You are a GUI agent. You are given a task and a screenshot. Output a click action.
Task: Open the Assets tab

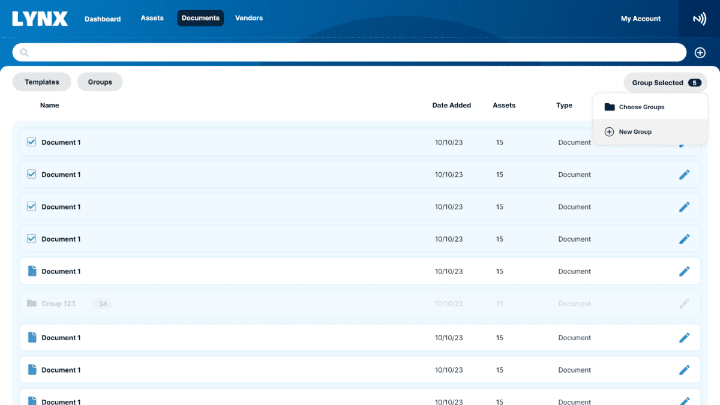[x=152, y=18]
